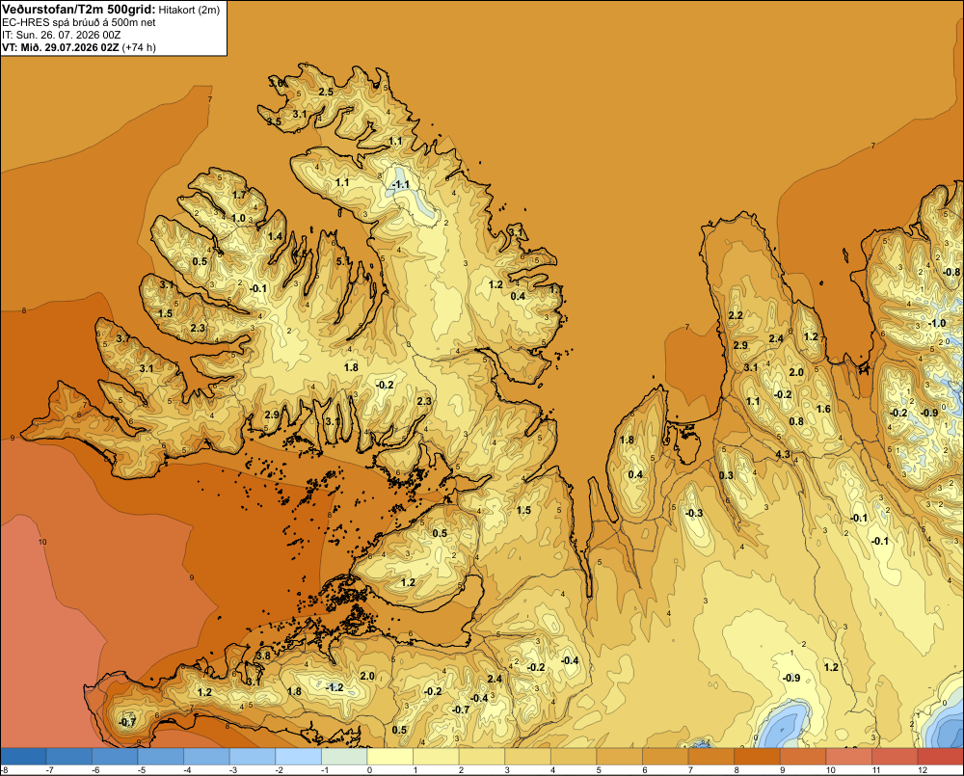This screenshot has width=964, height=776.
Task: Click the '1.4' temperature value on the map
Action: click(x=275, y=237)
